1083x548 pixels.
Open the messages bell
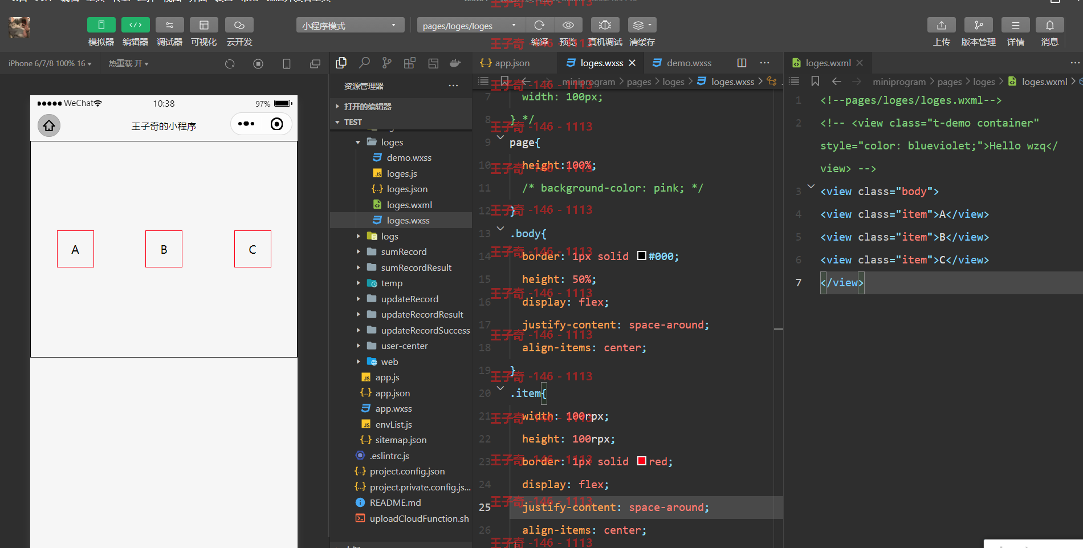click(x=1050, y=25)
